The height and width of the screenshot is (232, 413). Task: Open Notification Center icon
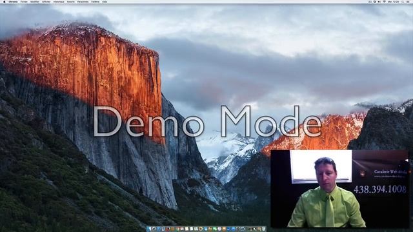pyautogui.click(x=408, y=1)
